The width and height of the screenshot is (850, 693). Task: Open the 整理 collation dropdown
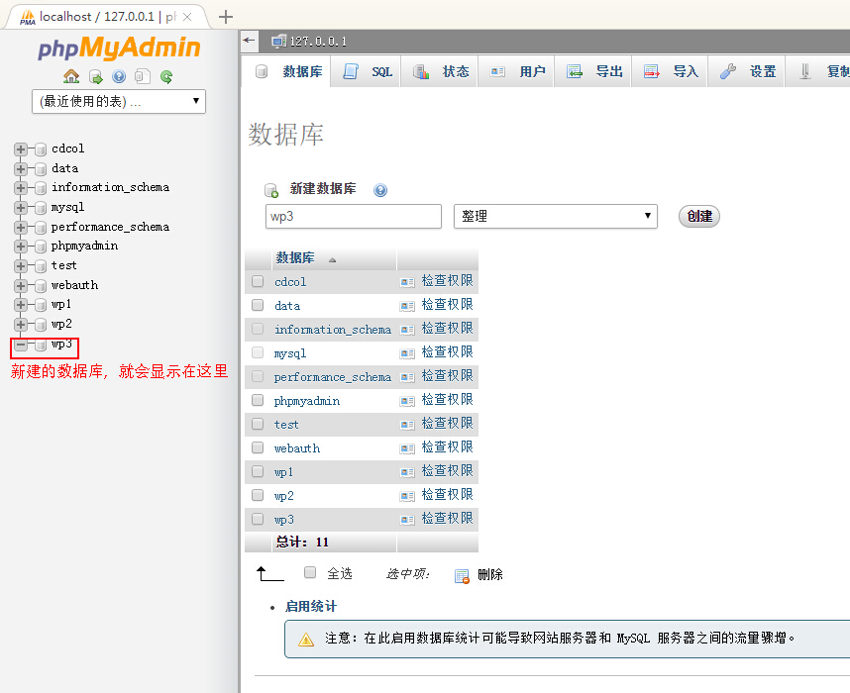555,216
